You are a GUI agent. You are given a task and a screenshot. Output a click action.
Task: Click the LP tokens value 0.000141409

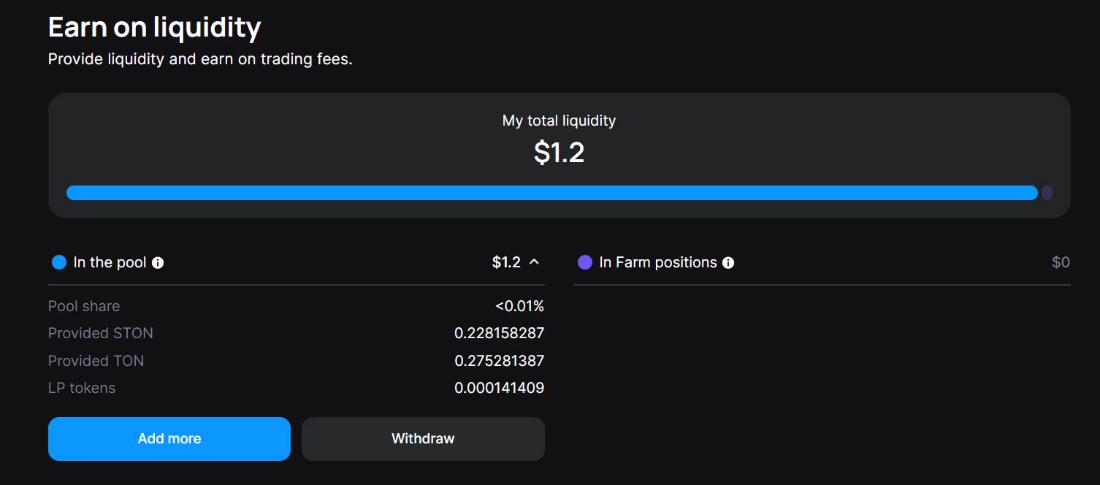click(499, 388)
